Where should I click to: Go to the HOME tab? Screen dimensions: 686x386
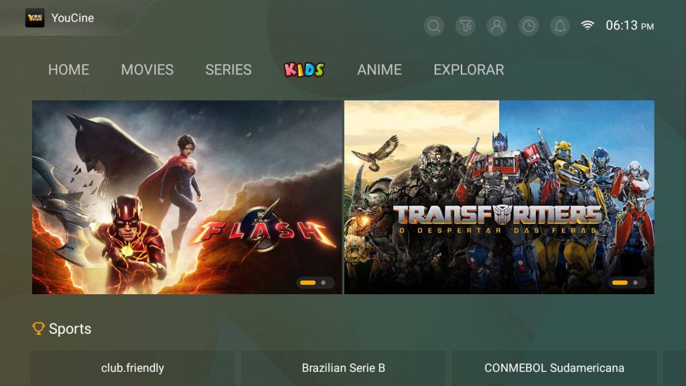coord(69,70)
